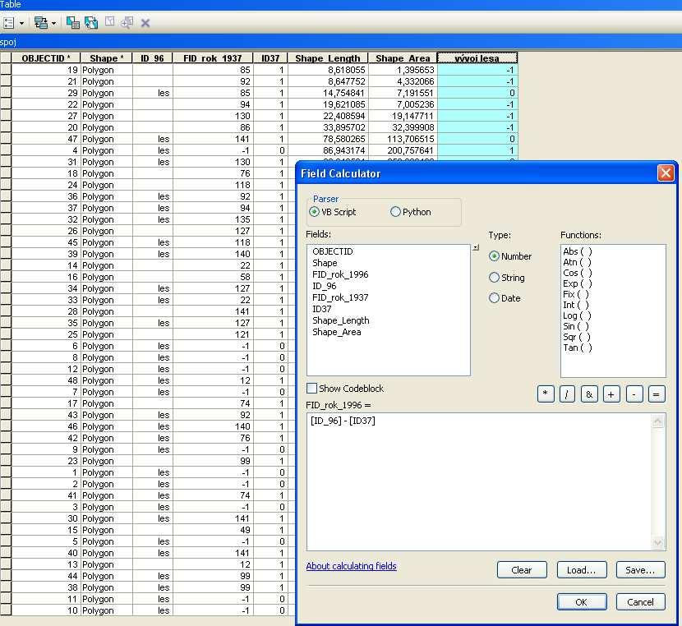Confirm the calculation with OK
Viewport: 682px width, 626px height.
point(582,602)
